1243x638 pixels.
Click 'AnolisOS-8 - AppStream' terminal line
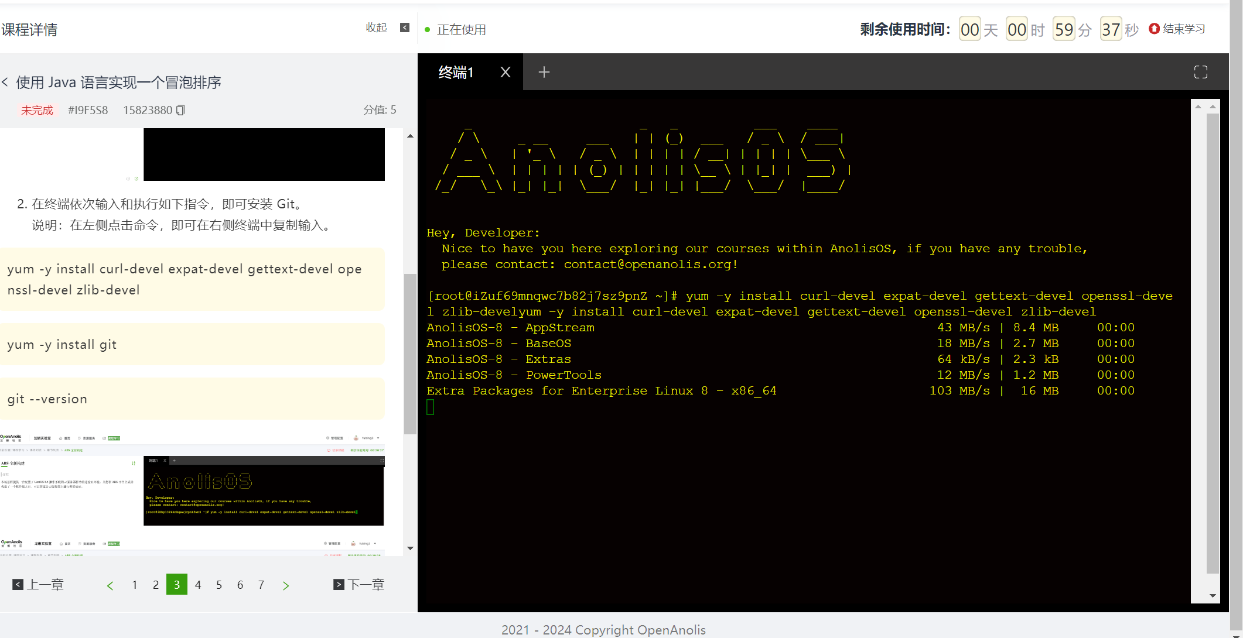tap(510, 328)
